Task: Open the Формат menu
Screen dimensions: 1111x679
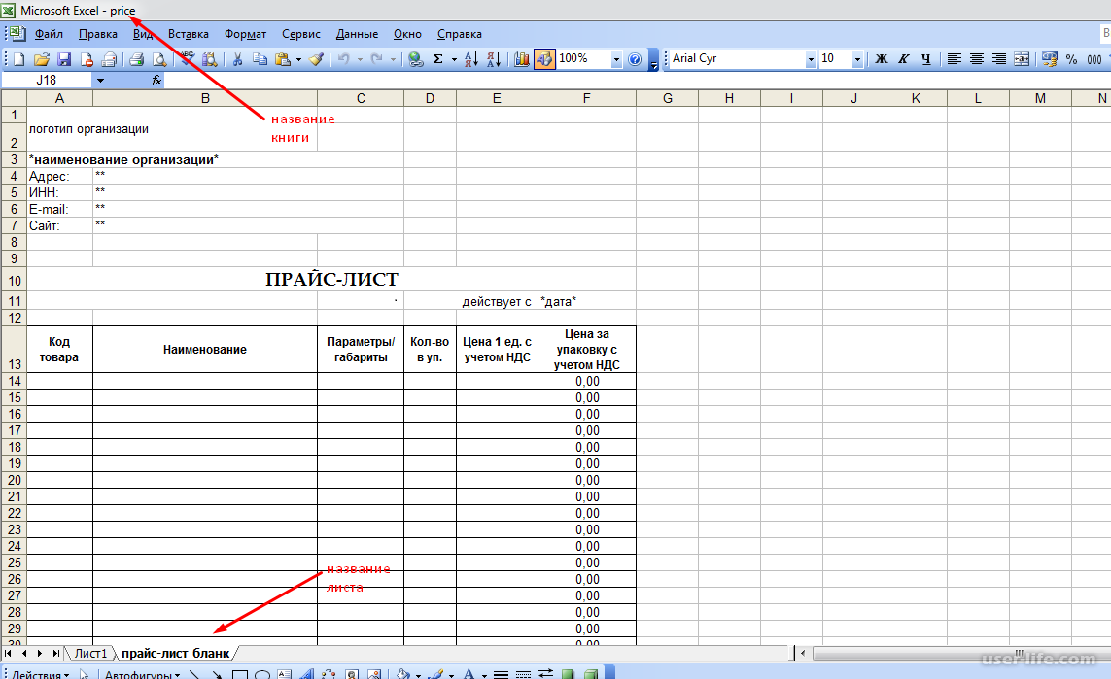Action: 245,34
